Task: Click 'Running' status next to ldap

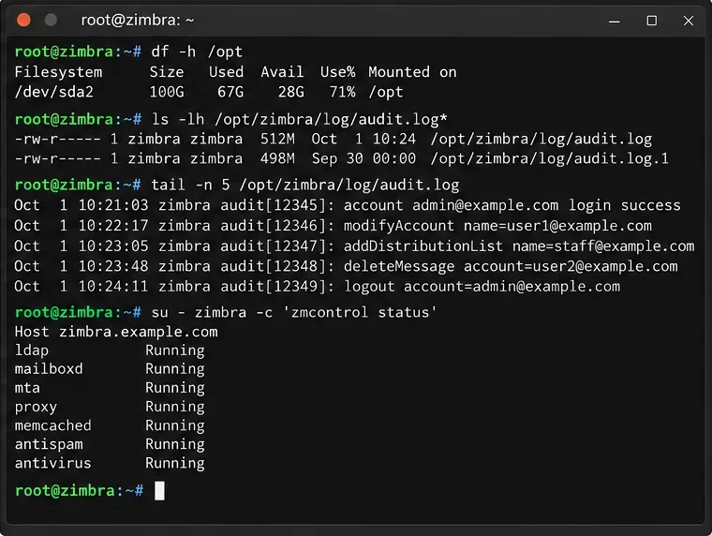Action: point(175,350)
